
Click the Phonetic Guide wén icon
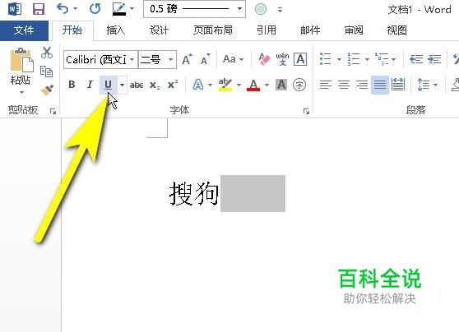point(282,59)
